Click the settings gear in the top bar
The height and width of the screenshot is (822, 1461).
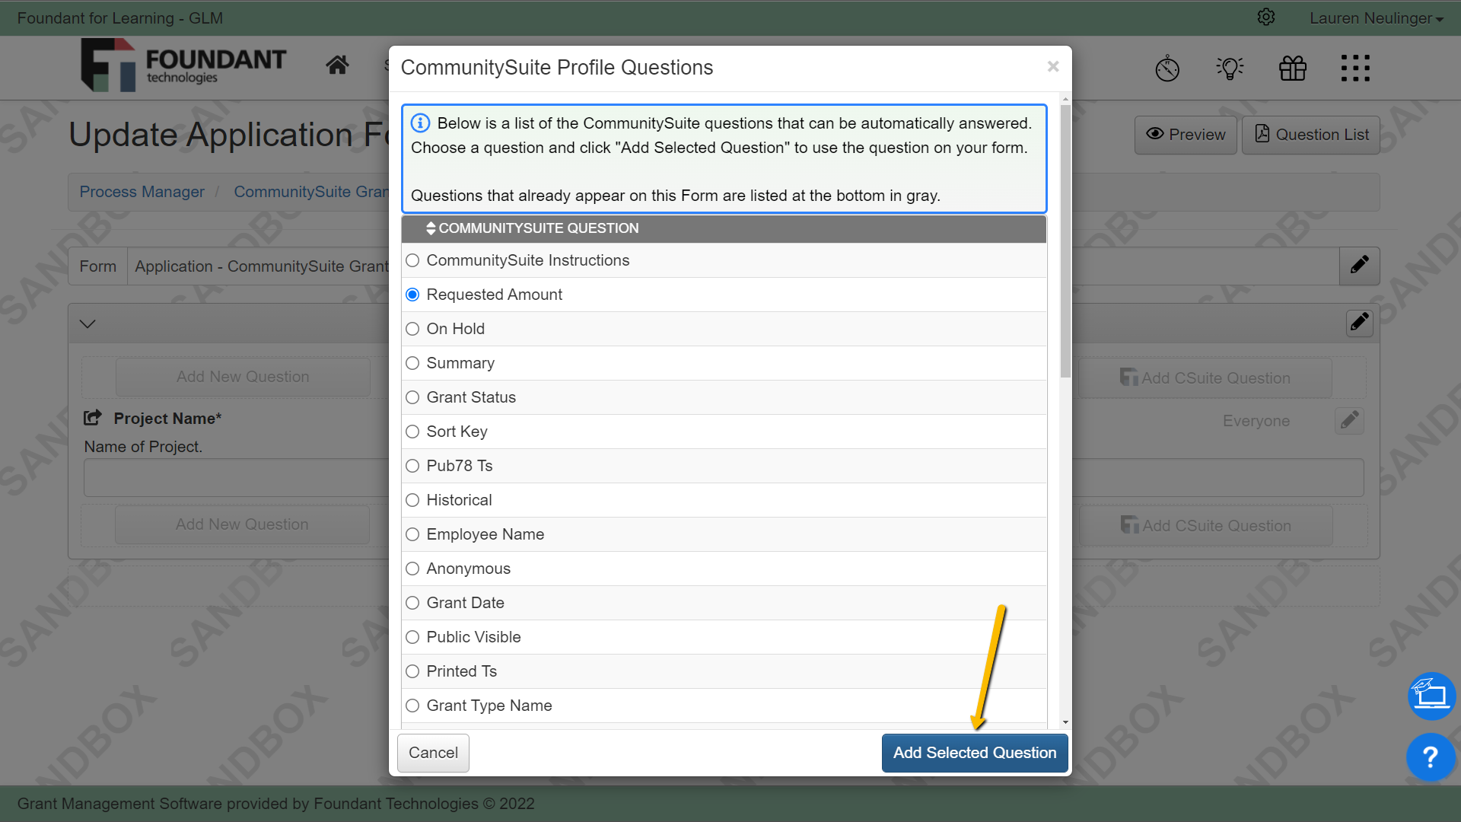(x=1266, y=17)
